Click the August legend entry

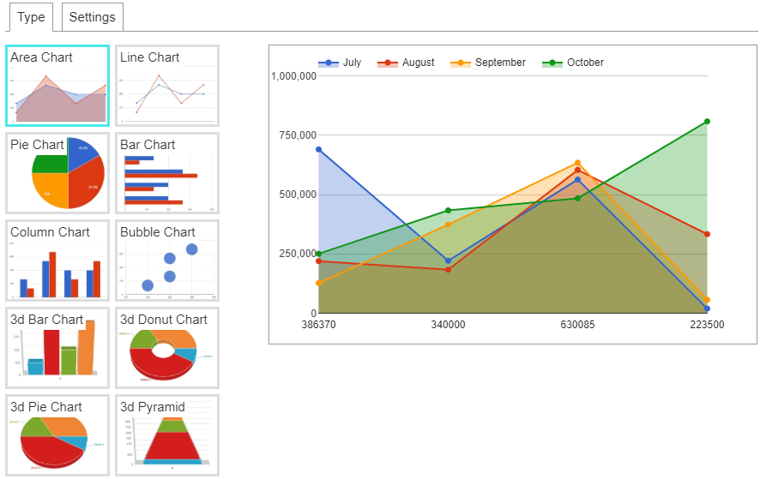click(x=407, y=63)
